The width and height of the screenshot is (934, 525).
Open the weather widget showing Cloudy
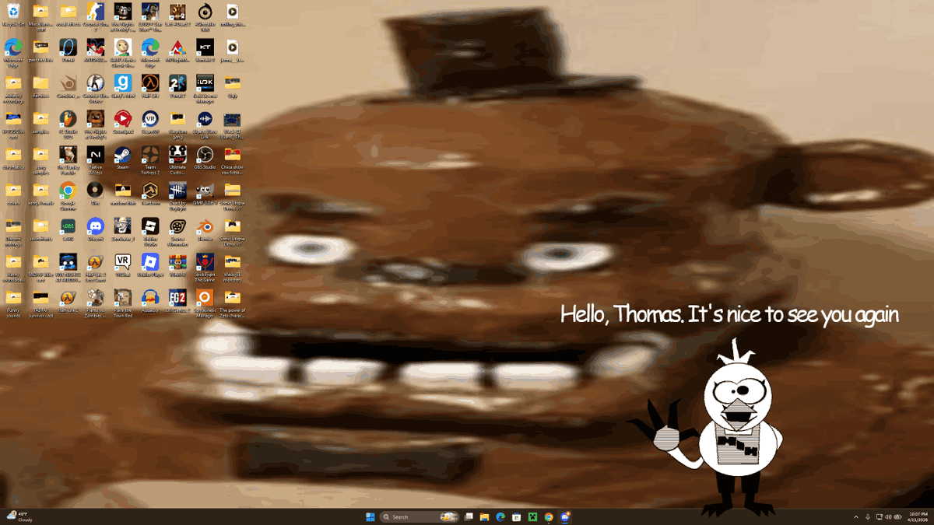click(20, 516)
